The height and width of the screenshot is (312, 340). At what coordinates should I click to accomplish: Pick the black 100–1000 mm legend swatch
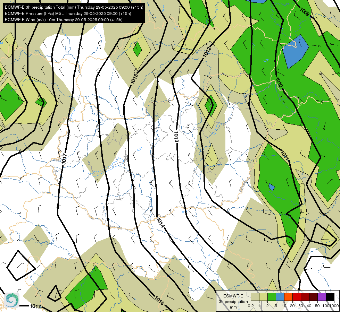[x=330, y=297]
